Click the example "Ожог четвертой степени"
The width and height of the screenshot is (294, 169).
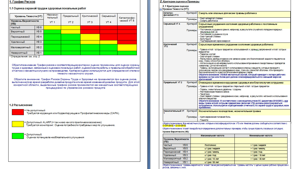(x=211, y=18)
